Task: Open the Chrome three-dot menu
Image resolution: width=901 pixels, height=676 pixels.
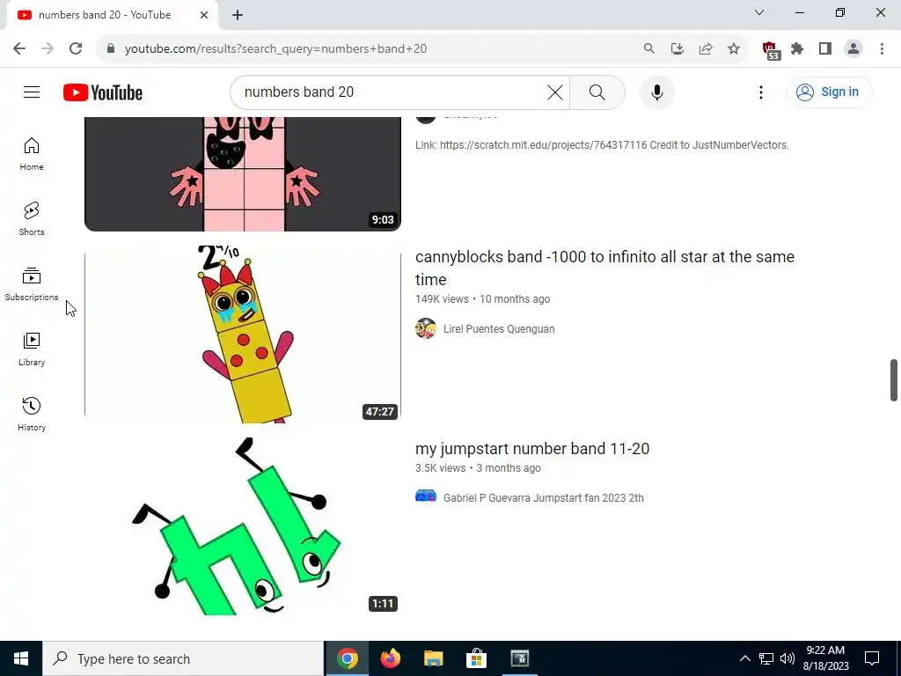Action: [x=882, y=49]
